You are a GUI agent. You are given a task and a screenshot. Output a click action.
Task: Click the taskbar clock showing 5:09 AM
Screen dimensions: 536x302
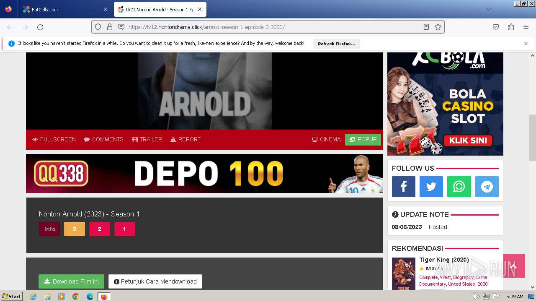515,297
